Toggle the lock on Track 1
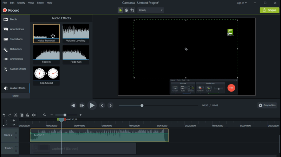281x157 pixels. click(x=16, y=150)
